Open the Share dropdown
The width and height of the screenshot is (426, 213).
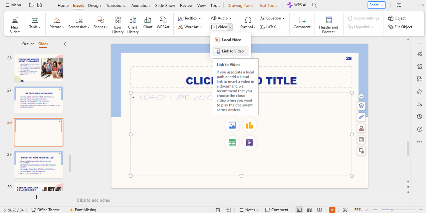coord(376,5)
